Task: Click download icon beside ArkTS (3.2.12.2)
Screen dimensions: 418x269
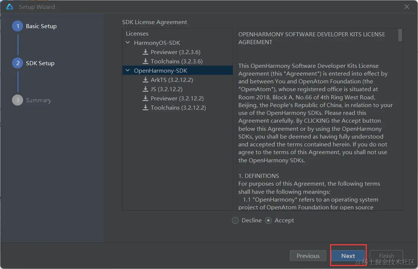Action: pos(145,80)
